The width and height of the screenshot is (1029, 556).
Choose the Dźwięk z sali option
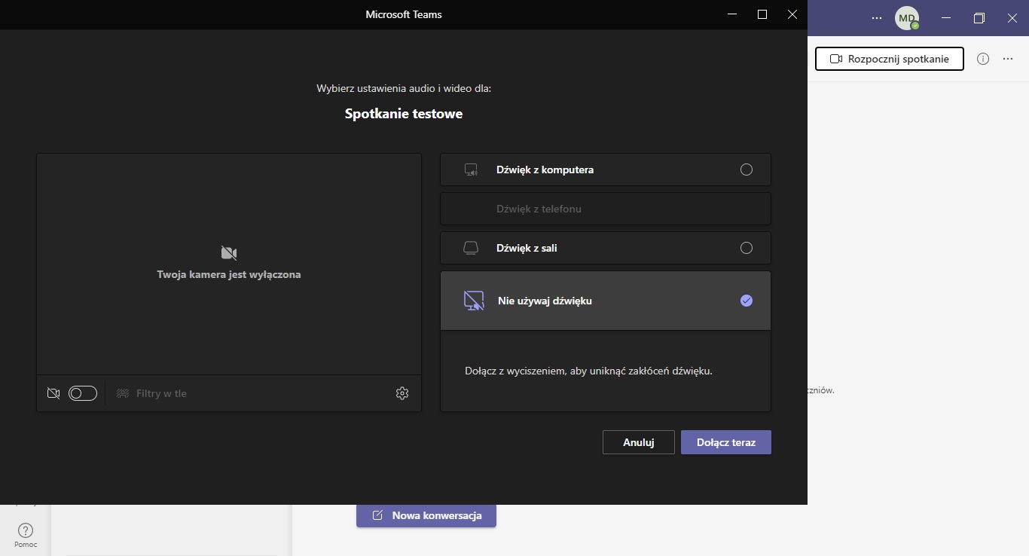[527, 248]
